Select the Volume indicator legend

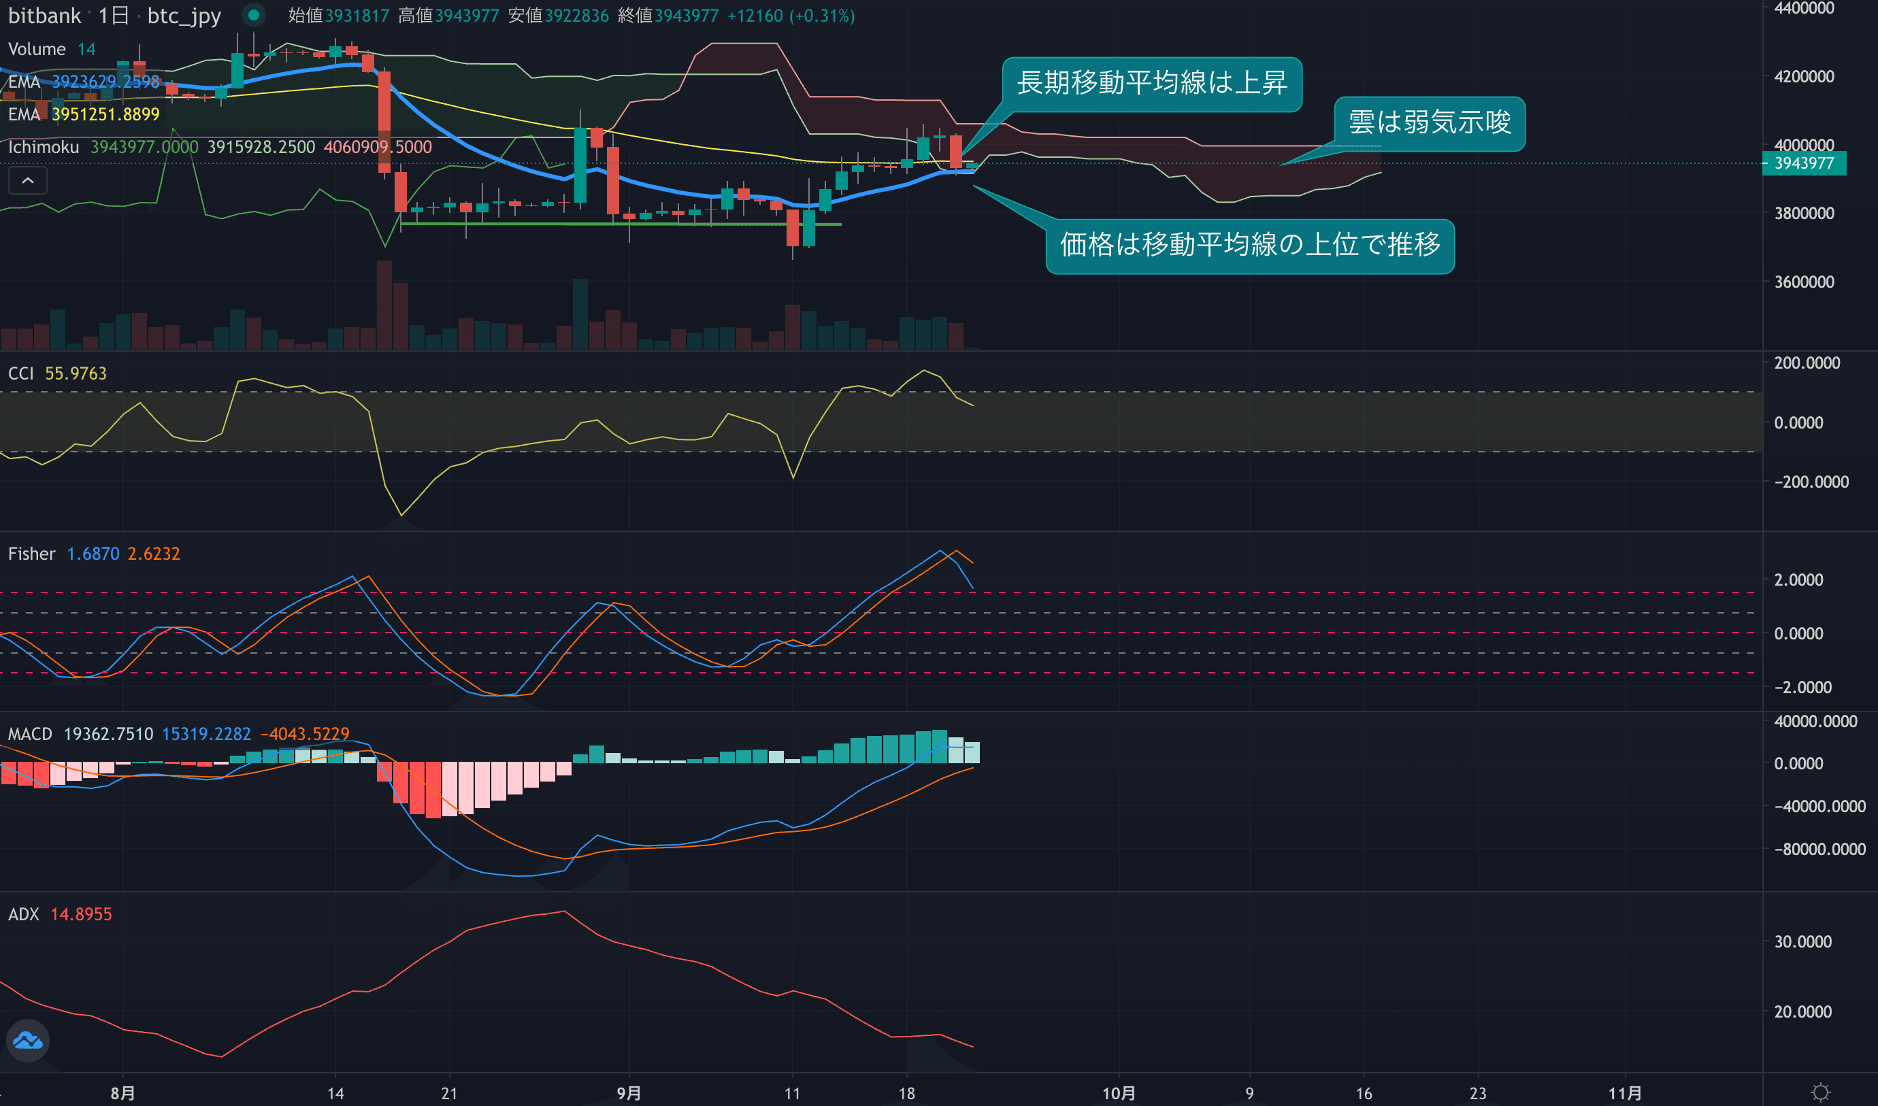pos(37,49)
